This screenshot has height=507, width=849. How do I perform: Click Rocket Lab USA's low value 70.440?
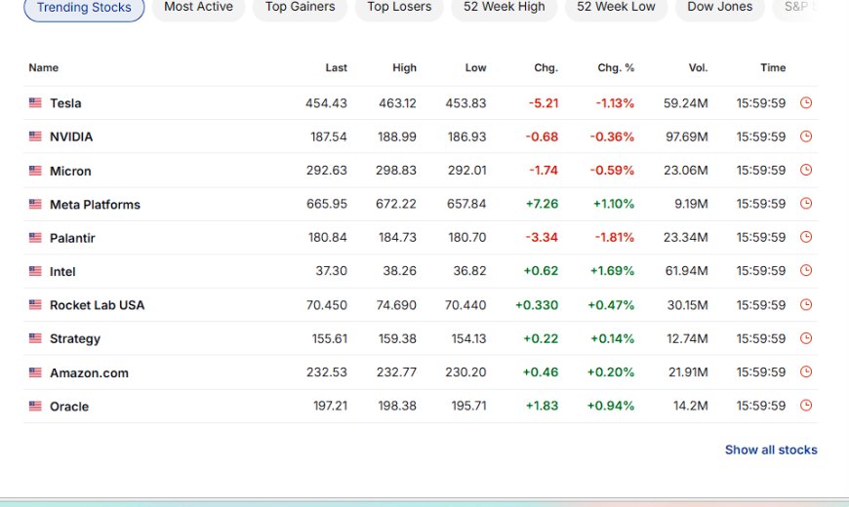click(465, 304)
